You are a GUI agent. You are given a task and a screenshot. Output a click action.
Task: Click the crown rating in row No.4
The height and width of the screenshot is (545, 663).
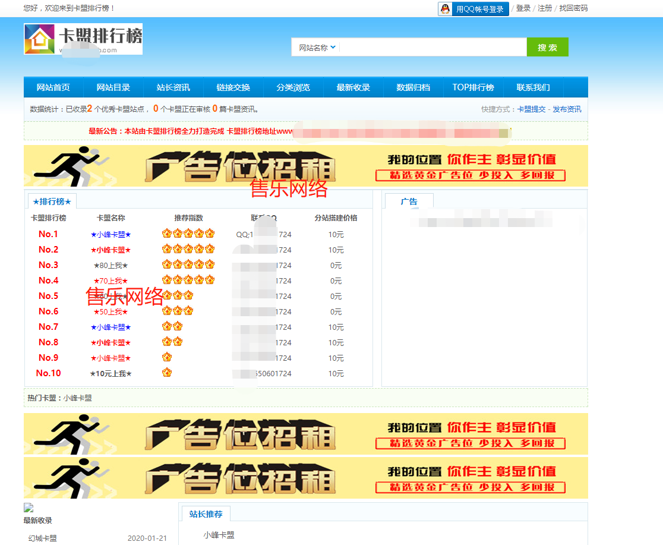[x=188, y=280]
